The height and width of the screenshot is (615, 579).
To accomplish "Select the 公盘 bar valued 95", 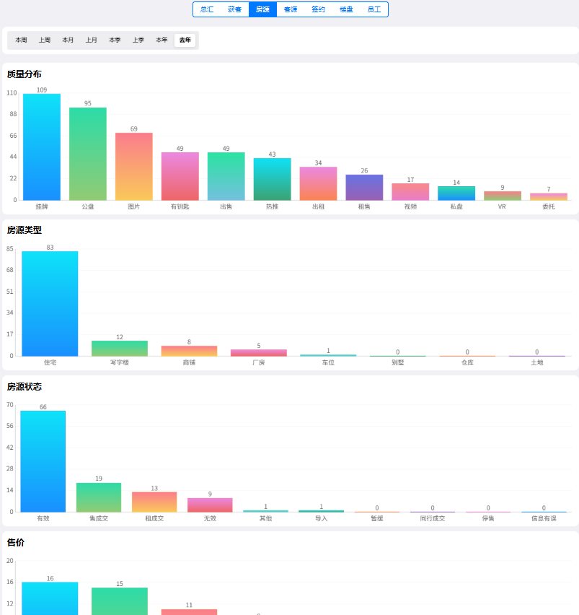I will pos(88,154).
